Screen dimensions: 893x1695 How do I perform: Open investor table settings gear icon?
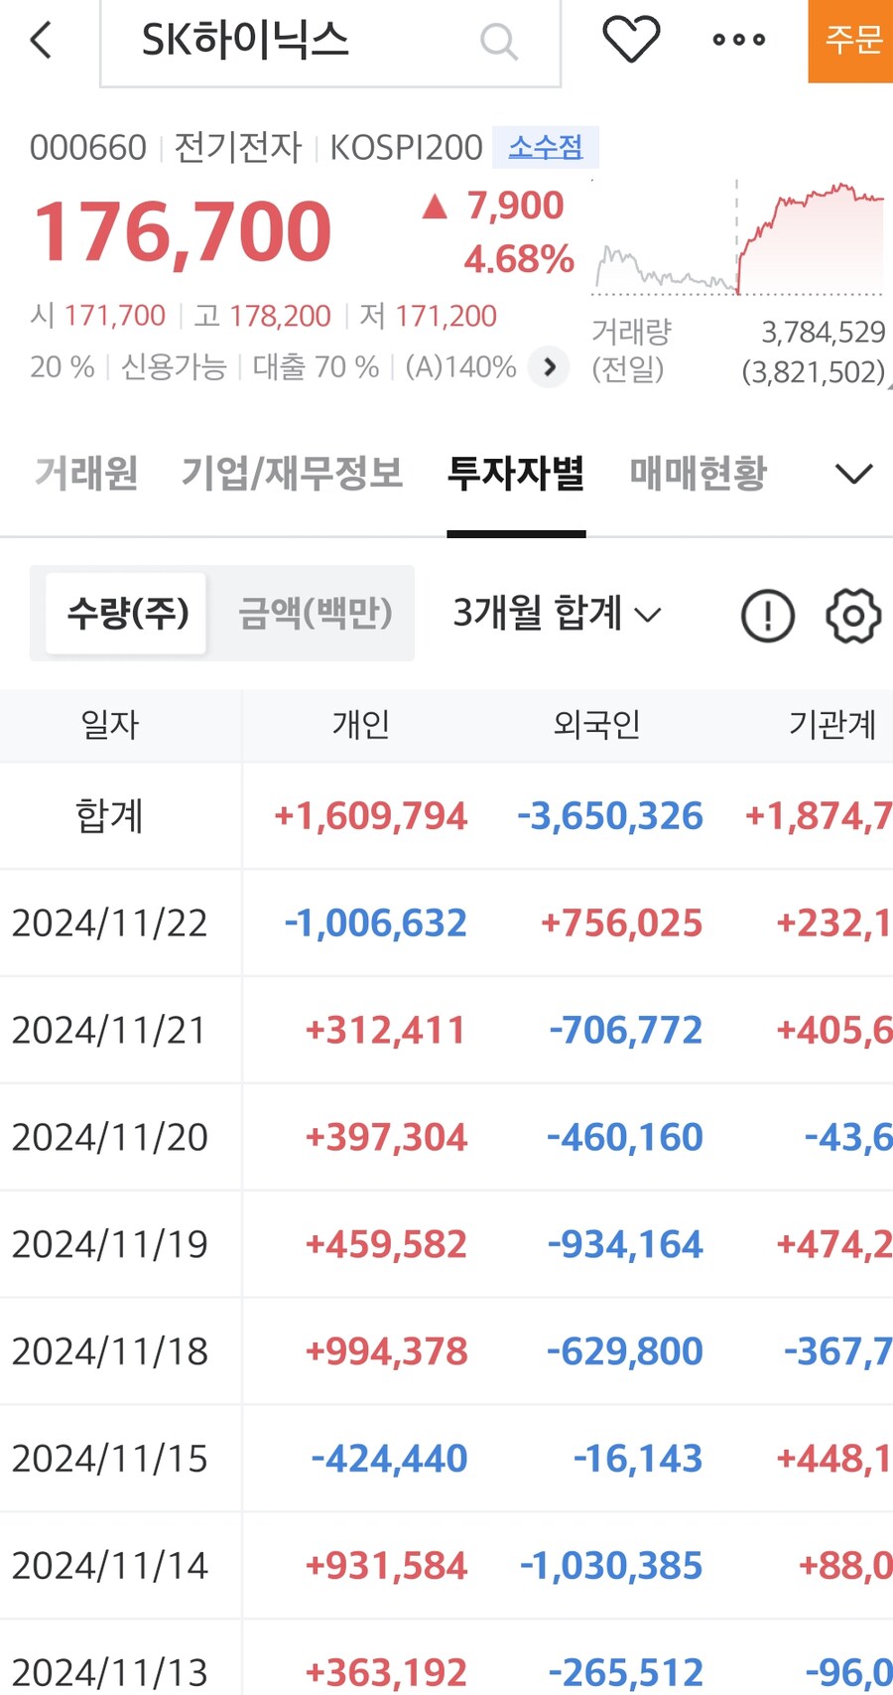853,616
